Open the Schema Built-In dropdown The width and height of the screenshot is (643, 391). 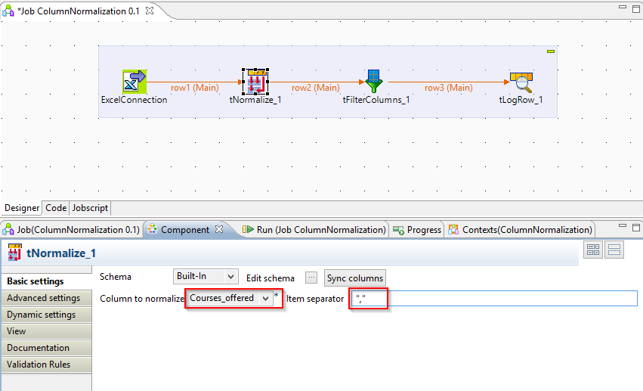point(206,277)
